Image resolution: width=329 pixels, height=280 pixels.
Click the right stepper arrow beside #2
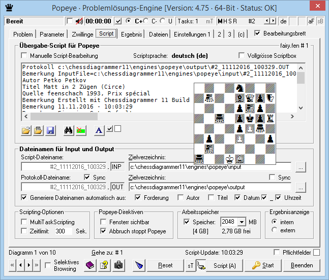pos(273,21)
